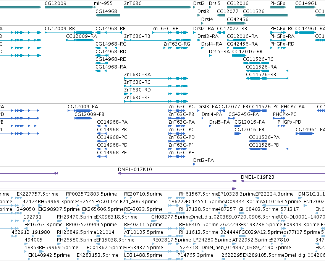
Task: Select transcript CG12077-RB
Action: pyautogui.click(x=232, y=28)
